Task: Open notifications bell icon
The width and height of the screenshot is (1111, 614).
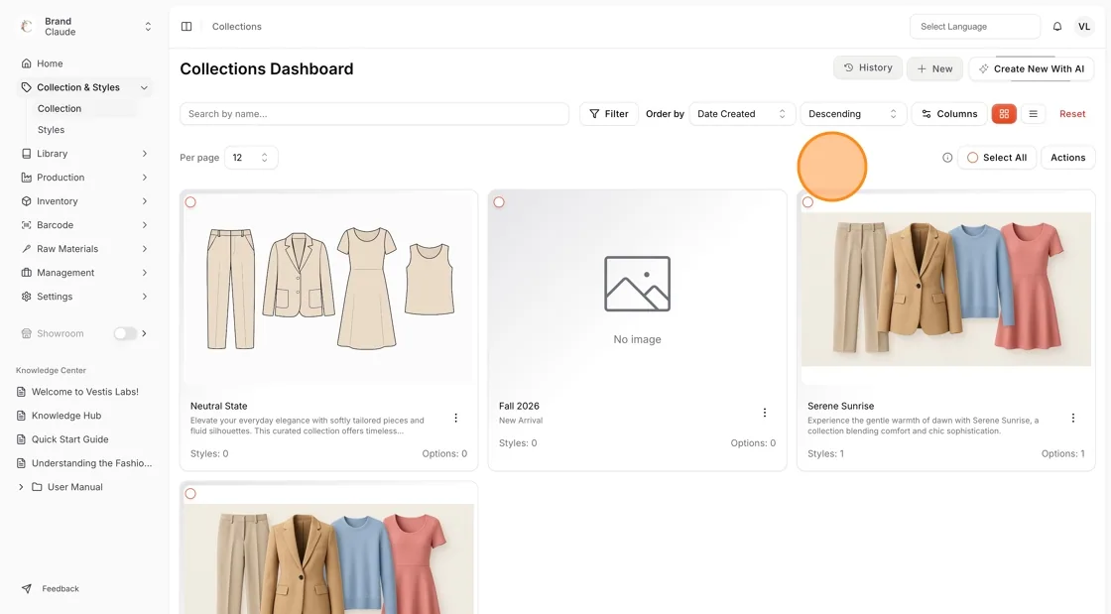Action: (x=1057, y=26)
